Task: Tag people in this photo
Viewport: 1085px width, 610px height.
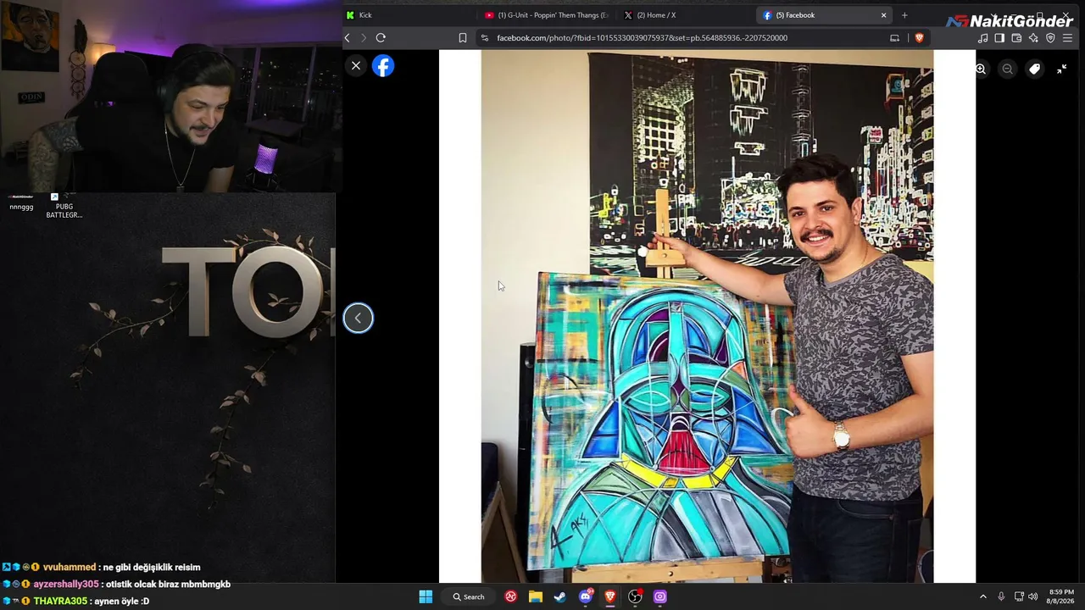Action: (x=1035, y=69)
